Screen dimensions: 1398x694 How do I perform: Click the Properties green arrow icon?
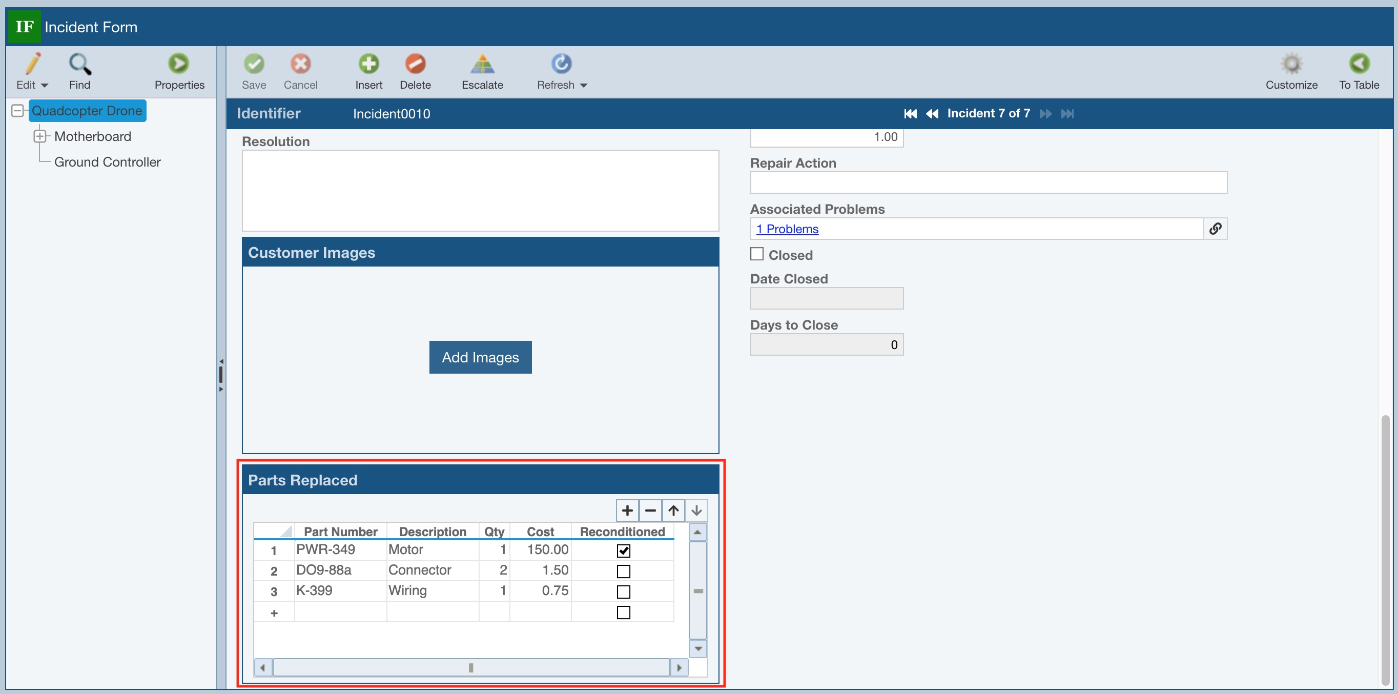click(x=178, y=64)
